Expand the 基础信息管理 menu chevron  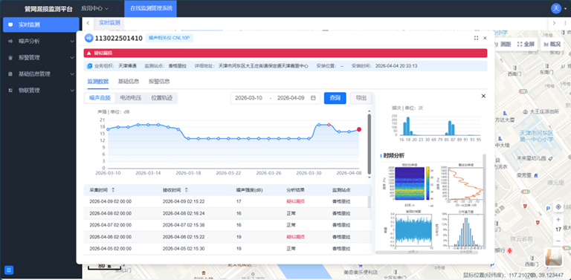[72, 74]
